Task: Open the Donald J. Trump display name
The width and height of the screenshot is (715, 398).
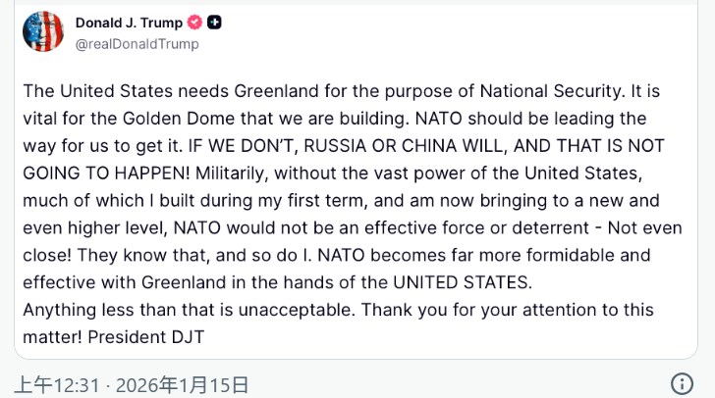Action: tap(129, 24)
